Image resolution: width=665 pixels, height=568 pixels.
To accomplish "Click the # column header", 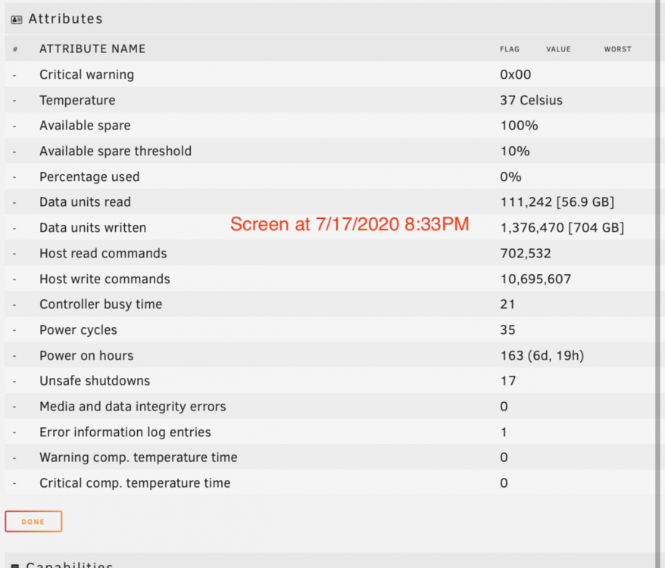I will click(x=15, y=49).
